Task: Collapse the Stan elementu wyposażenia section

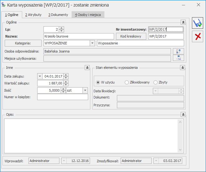Action: [183, 68]
